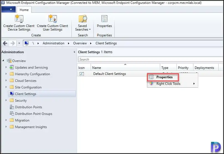Open Right Click Tools in the context menu

click(x=173, y=84)
